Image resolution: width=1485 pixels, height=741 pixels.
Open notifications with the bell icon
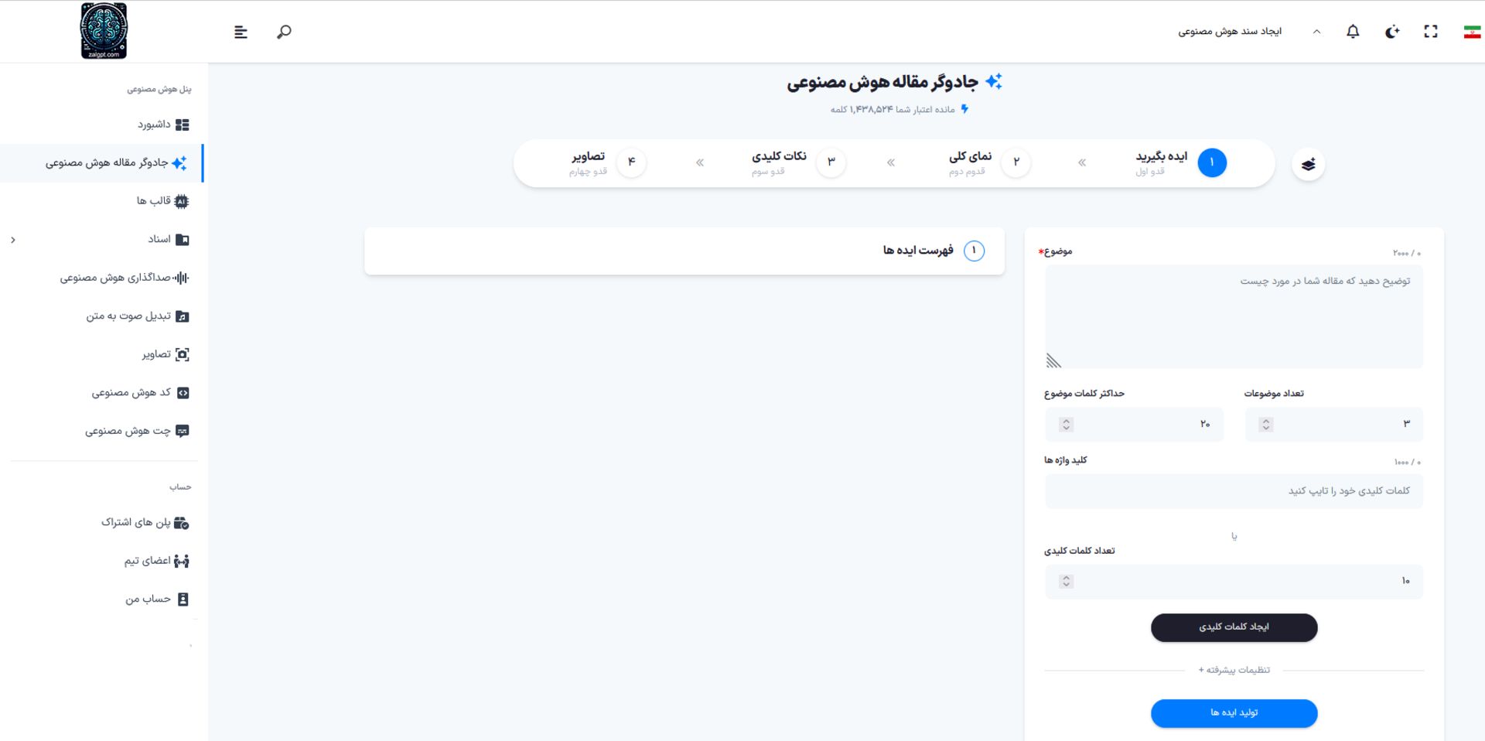(x=1353, y=31)
